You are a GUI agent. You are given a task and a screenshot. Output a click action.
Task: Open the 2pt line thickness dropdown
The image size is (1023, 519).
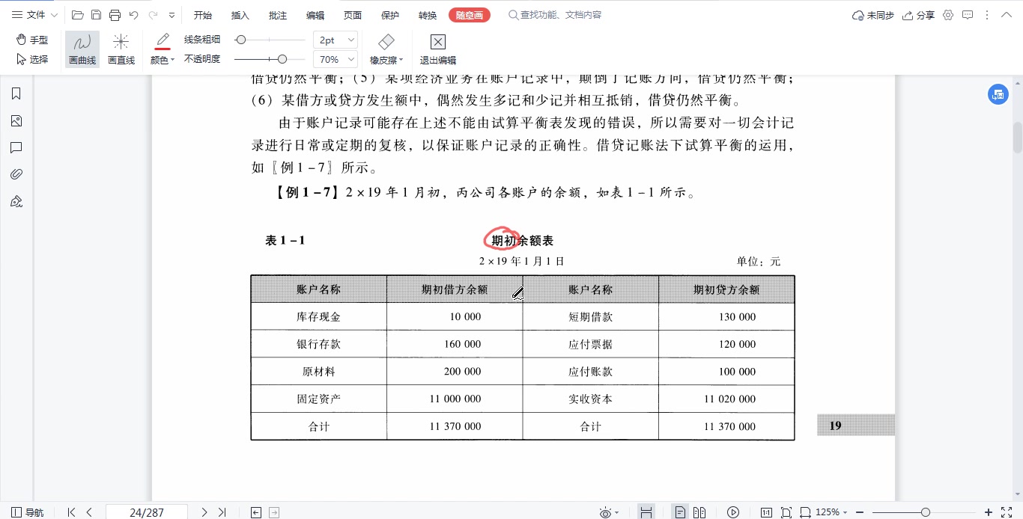pos(335,40)
